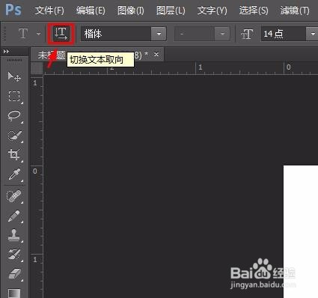This screenshot has height=298, width=318.
Task: Select the Rectangular Marquee tool
Action: [14, 97]
